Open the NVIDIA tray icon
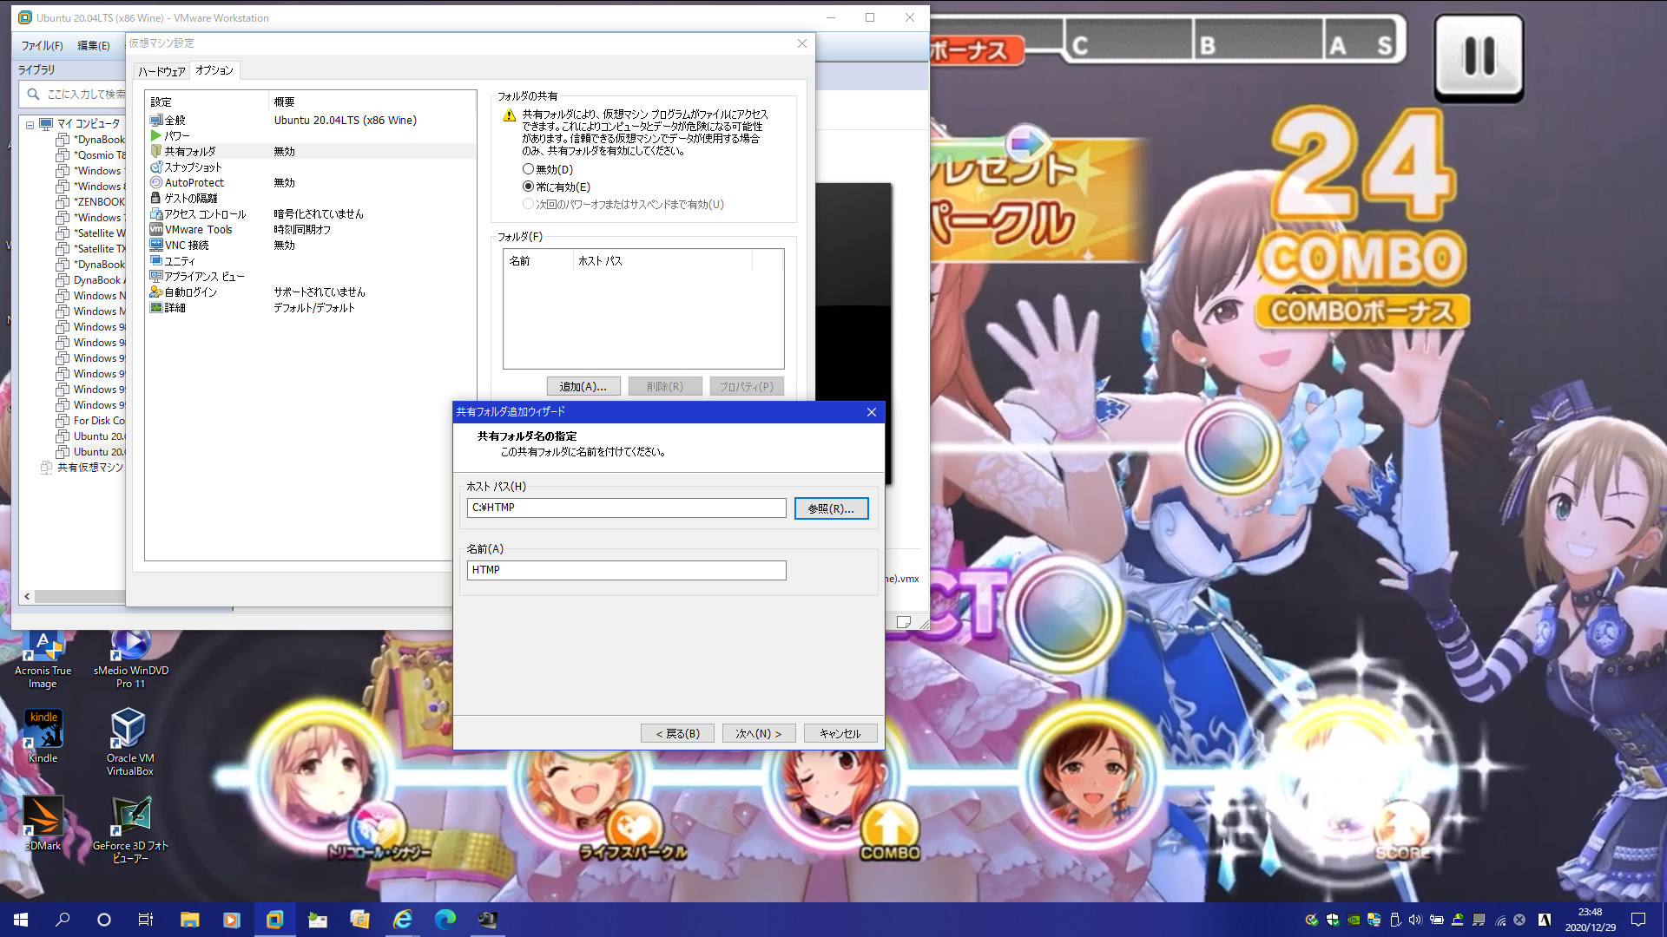Image resolution: width=1667 pixels, height=937 pixels. pyautogui.click(x=1354, y=920)
